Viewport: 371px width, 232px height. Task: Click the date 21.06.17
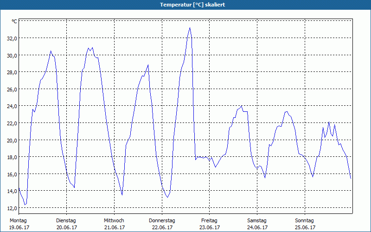115,227
